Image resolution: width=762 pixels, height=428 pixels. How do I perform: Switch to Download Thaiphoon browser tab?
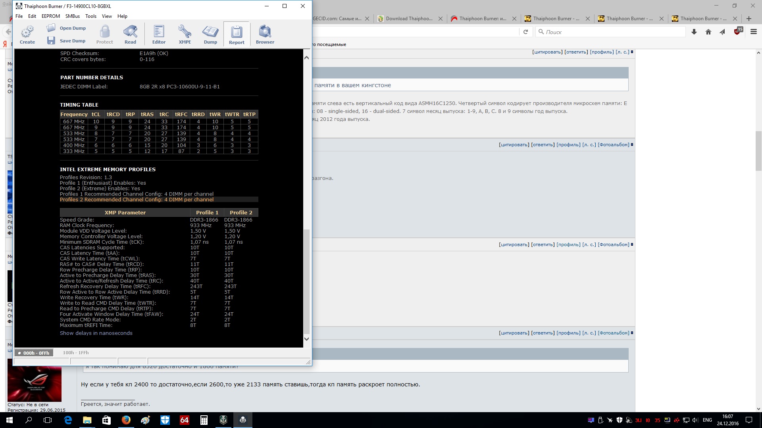(409, 19)
